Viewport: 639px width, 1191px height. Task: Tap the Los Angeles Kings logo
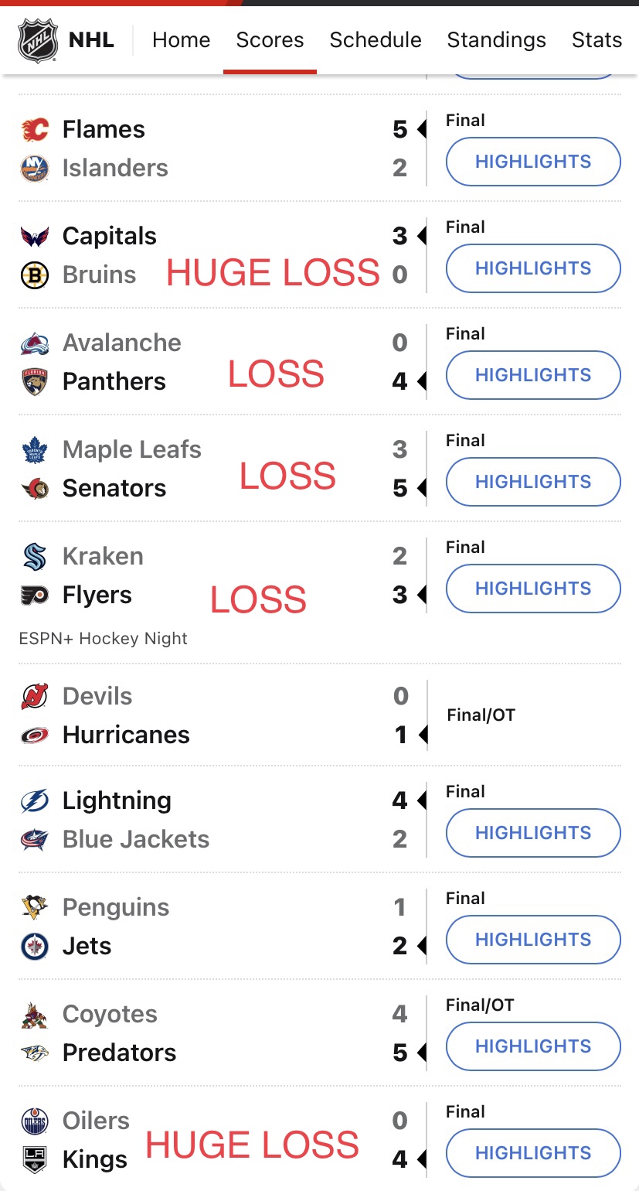tap(35, 1159)
